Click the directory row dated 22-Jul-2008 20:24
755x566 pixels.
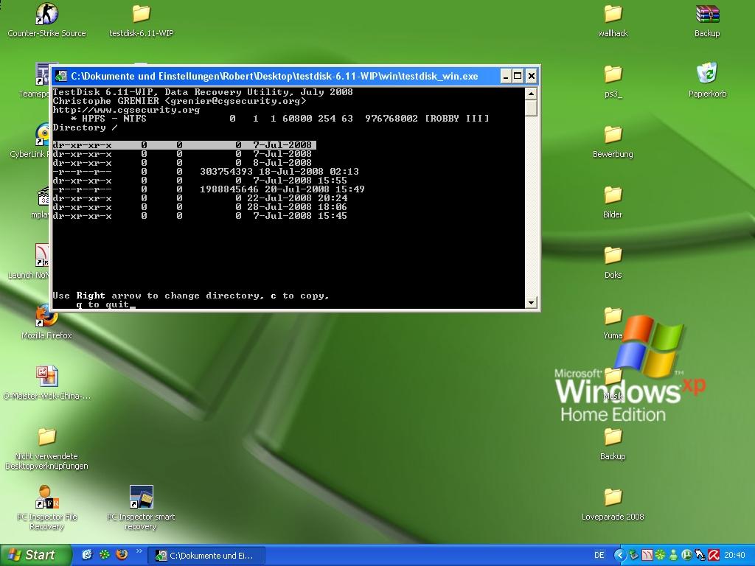[200, 198]
